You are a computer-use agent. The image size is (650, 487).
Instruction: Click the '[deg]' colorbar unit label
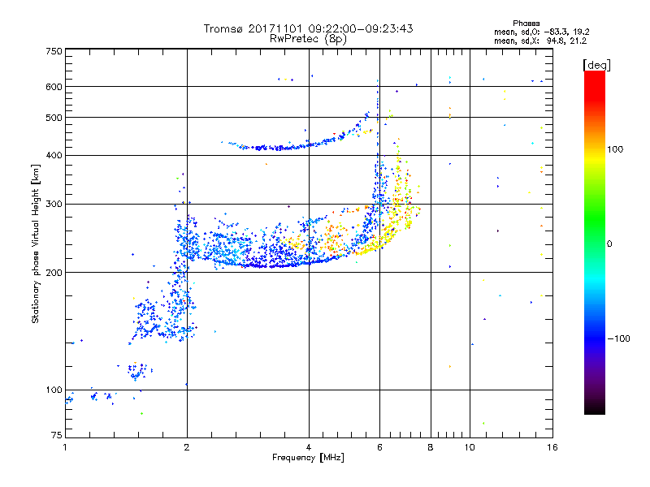(x=596, y=66)
